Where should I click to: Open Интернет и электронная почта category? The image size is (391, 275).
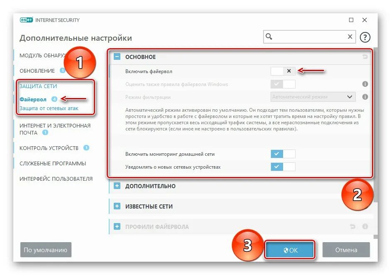(x=55, y=129)
